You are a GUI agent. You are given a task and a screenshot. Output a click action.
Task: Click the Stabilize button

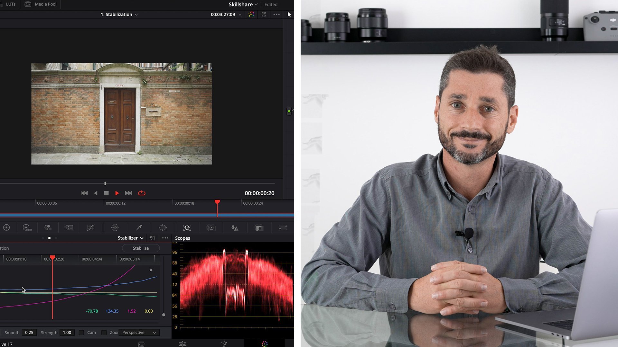(x=141, y=248)
